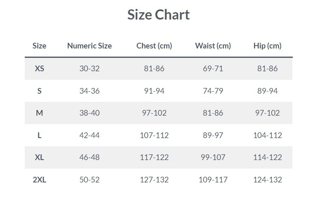318x202 pixels.
Task: Click the 2XL size row label
Action: [39, 180]
